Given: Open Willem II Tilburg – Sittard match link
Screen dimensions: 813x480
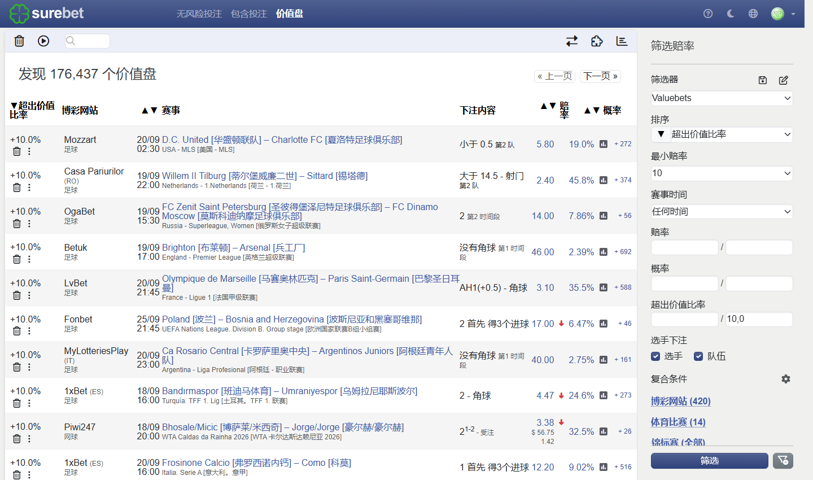Looking at the screenshot, I should [x=265, y=176].
